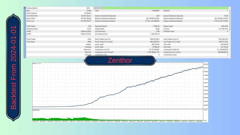Viewport: 240px width, 135px height.
Task: Click the largest profit trade value '482 625.60'
Action: (155, 44)
